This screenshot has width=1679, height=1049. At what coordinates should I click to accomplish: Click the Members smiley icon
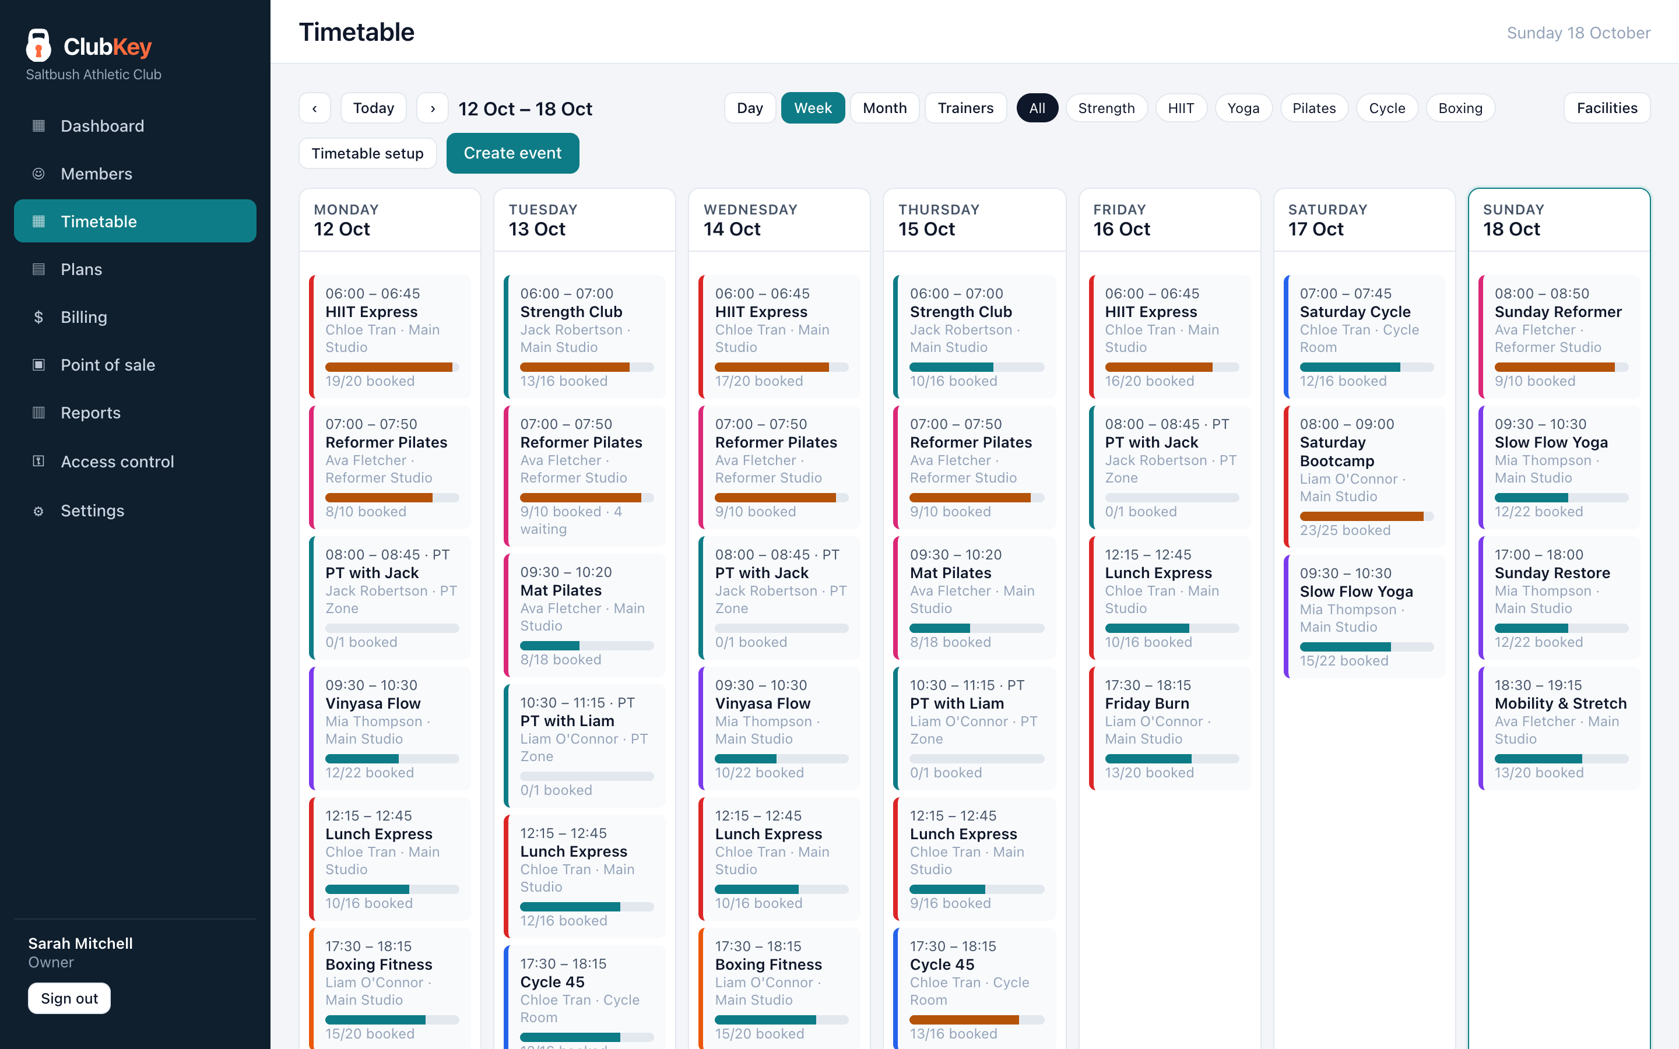39,174
